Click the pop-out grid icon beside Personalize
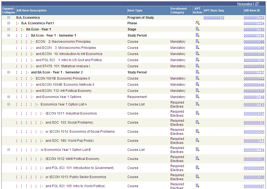This screenshot has width=267, height=189. click(257, 3)
